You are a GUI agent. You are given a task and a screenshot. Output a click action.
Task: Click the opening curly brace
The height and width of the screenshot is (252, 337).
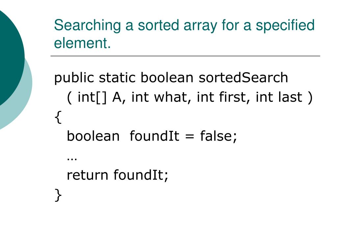coord(58,117)
